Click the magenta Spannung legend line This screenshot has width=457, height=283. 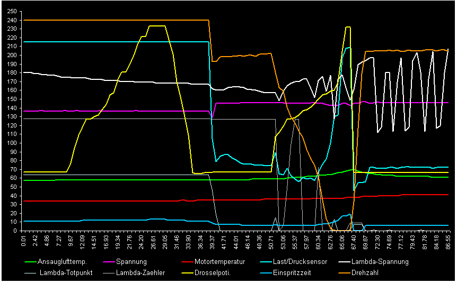pyautogui.click(x=108, y=262)
